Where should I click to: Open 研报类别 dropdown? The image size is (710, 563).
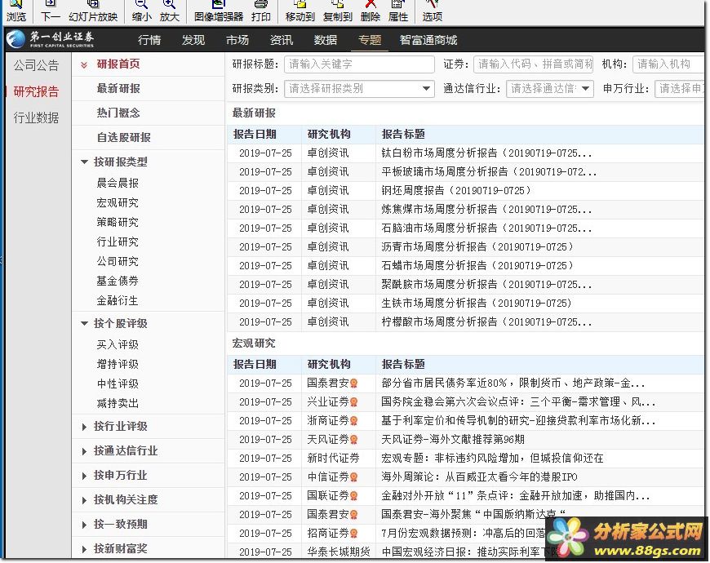click(x=359, y=88)
